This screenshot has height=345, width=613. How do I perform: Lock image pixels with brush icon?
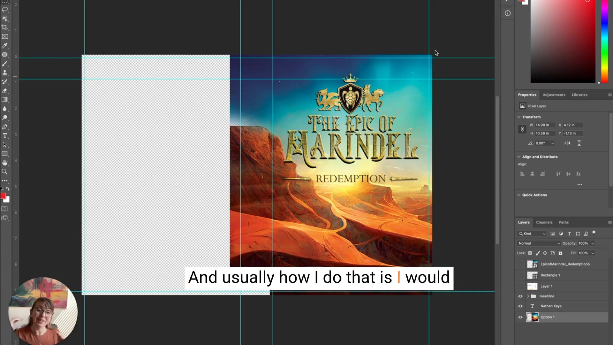pyautogui.click(x=538, y=253)
